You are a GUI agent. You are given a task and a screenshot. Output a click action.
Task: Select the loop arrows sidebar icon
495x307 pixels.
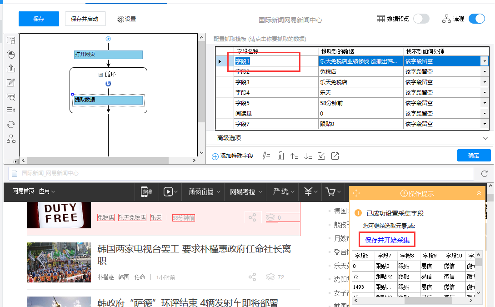(x=11, y=125)
